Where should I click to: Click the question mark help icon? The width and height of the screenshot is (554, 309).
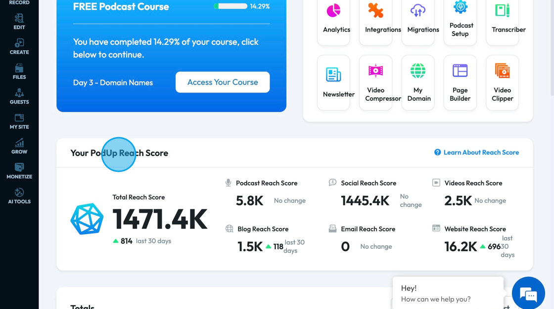tap(437, 153)
